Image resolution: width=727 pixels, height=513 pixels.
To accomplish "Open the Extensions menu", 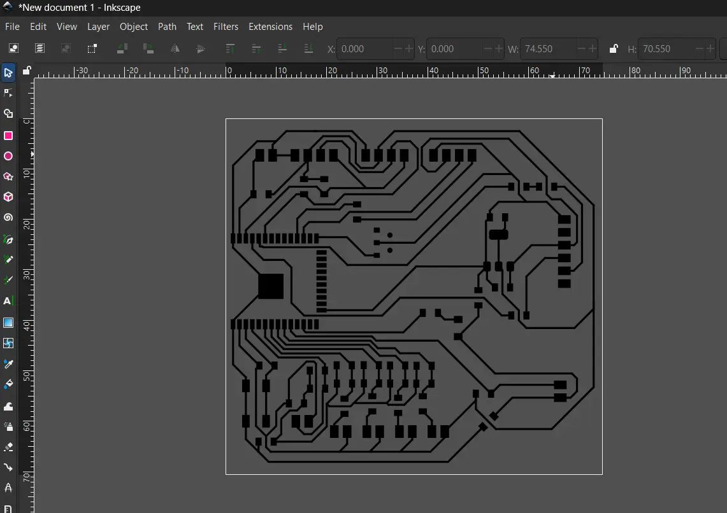I will (270, 27).
